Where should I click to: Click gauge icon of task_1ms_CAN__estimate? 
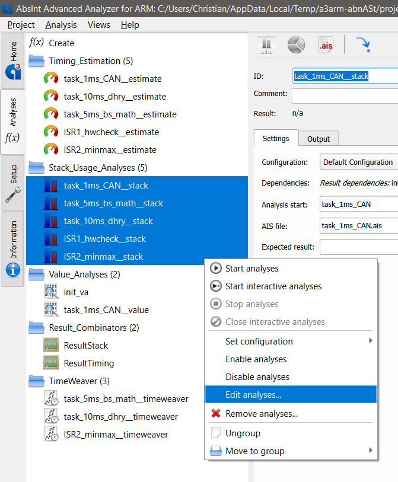click(x=51, y=79)
